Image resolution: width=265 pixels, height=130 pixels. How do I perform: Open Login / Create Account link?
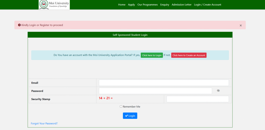click(x=208, y=5)
